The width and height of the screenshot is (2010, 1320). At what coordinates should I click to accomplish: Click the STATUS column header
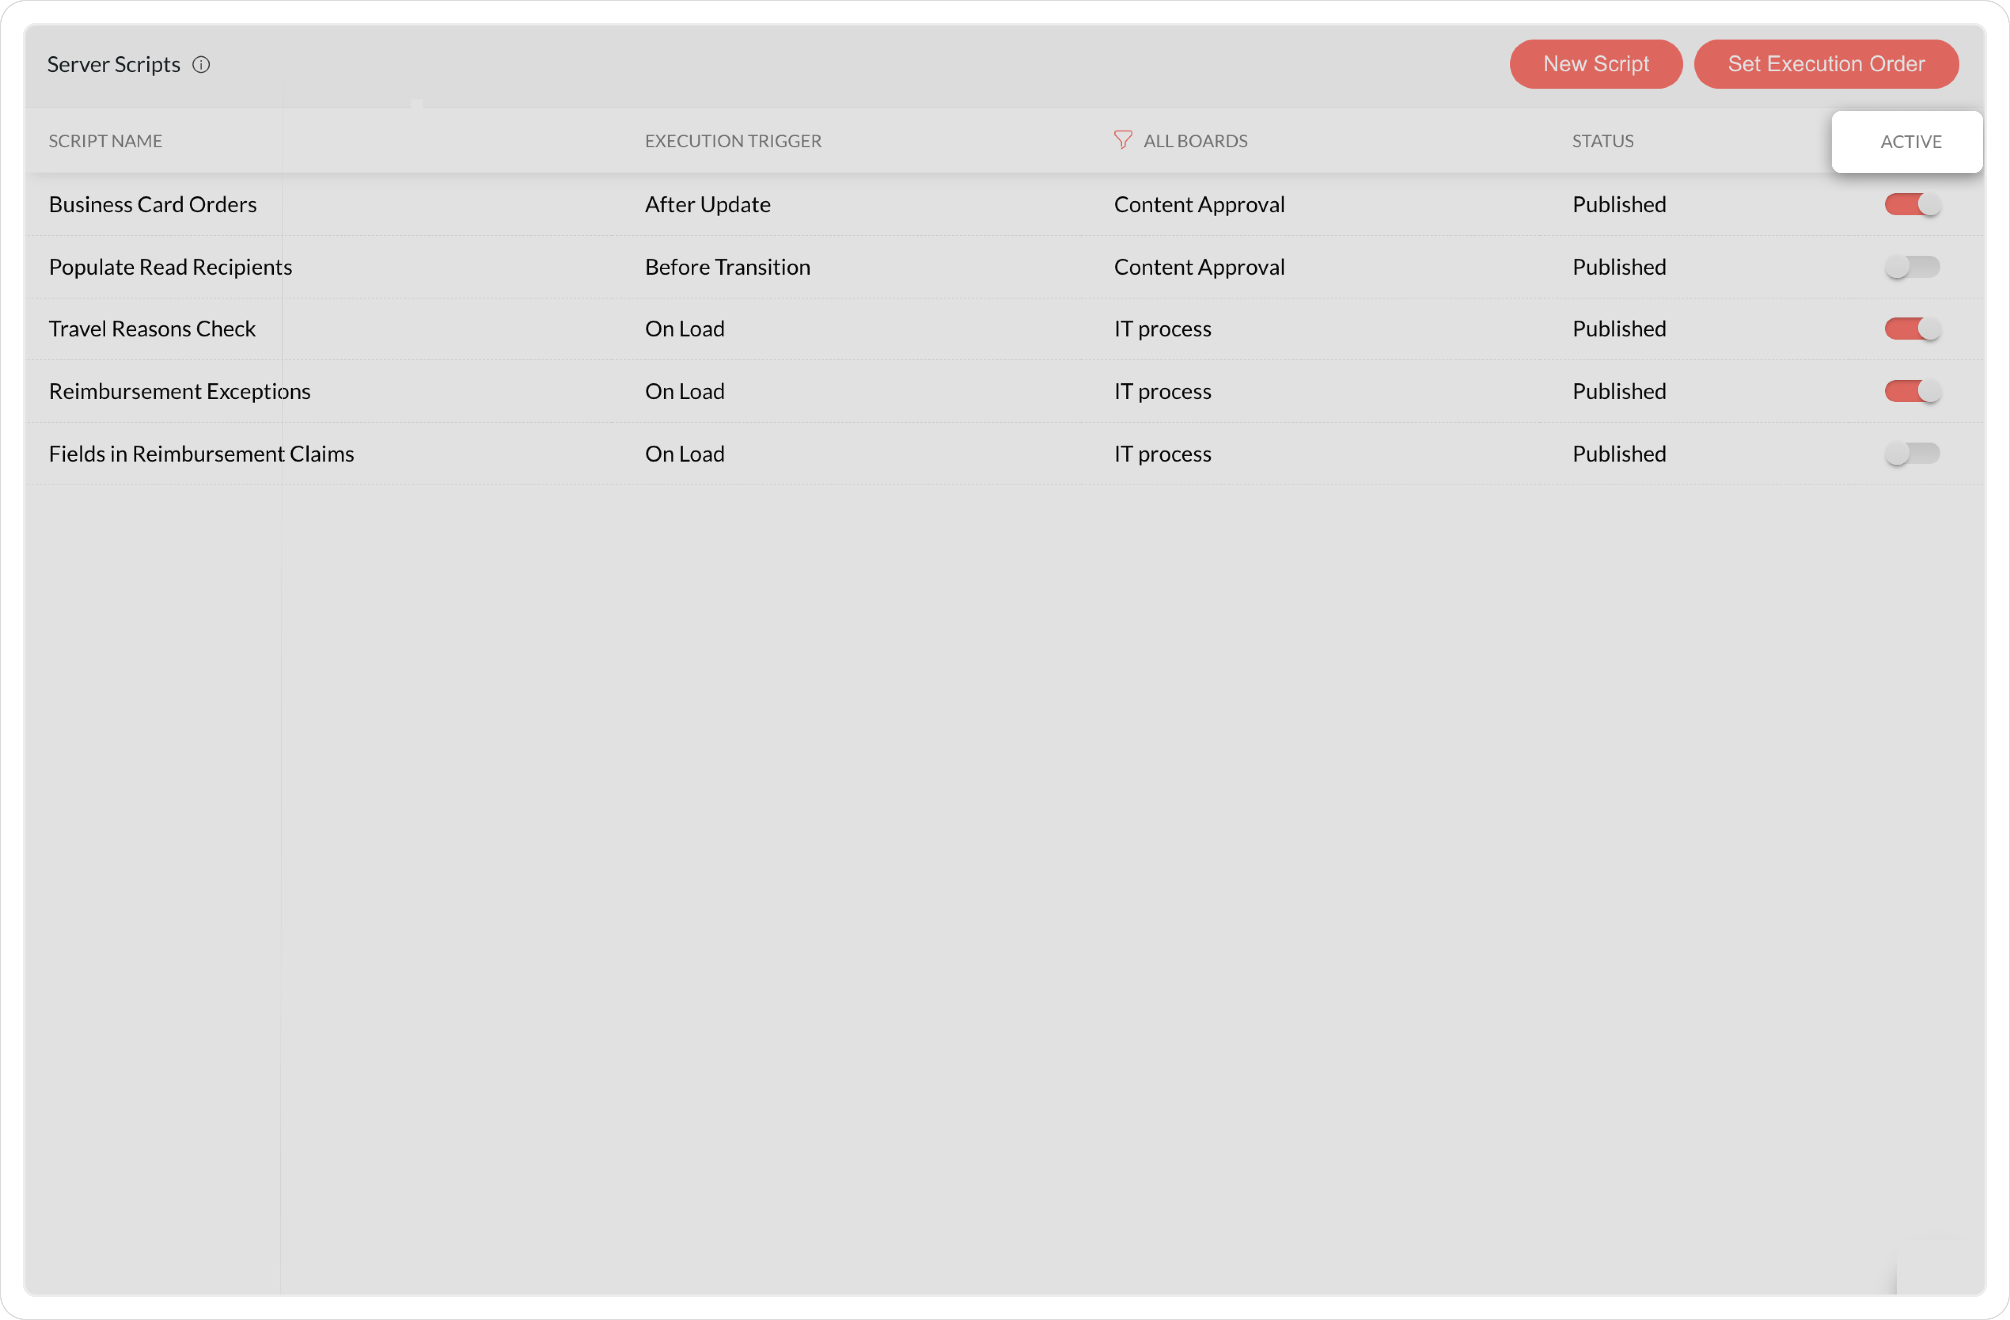pyautogui.click(x=1602, y=141)
